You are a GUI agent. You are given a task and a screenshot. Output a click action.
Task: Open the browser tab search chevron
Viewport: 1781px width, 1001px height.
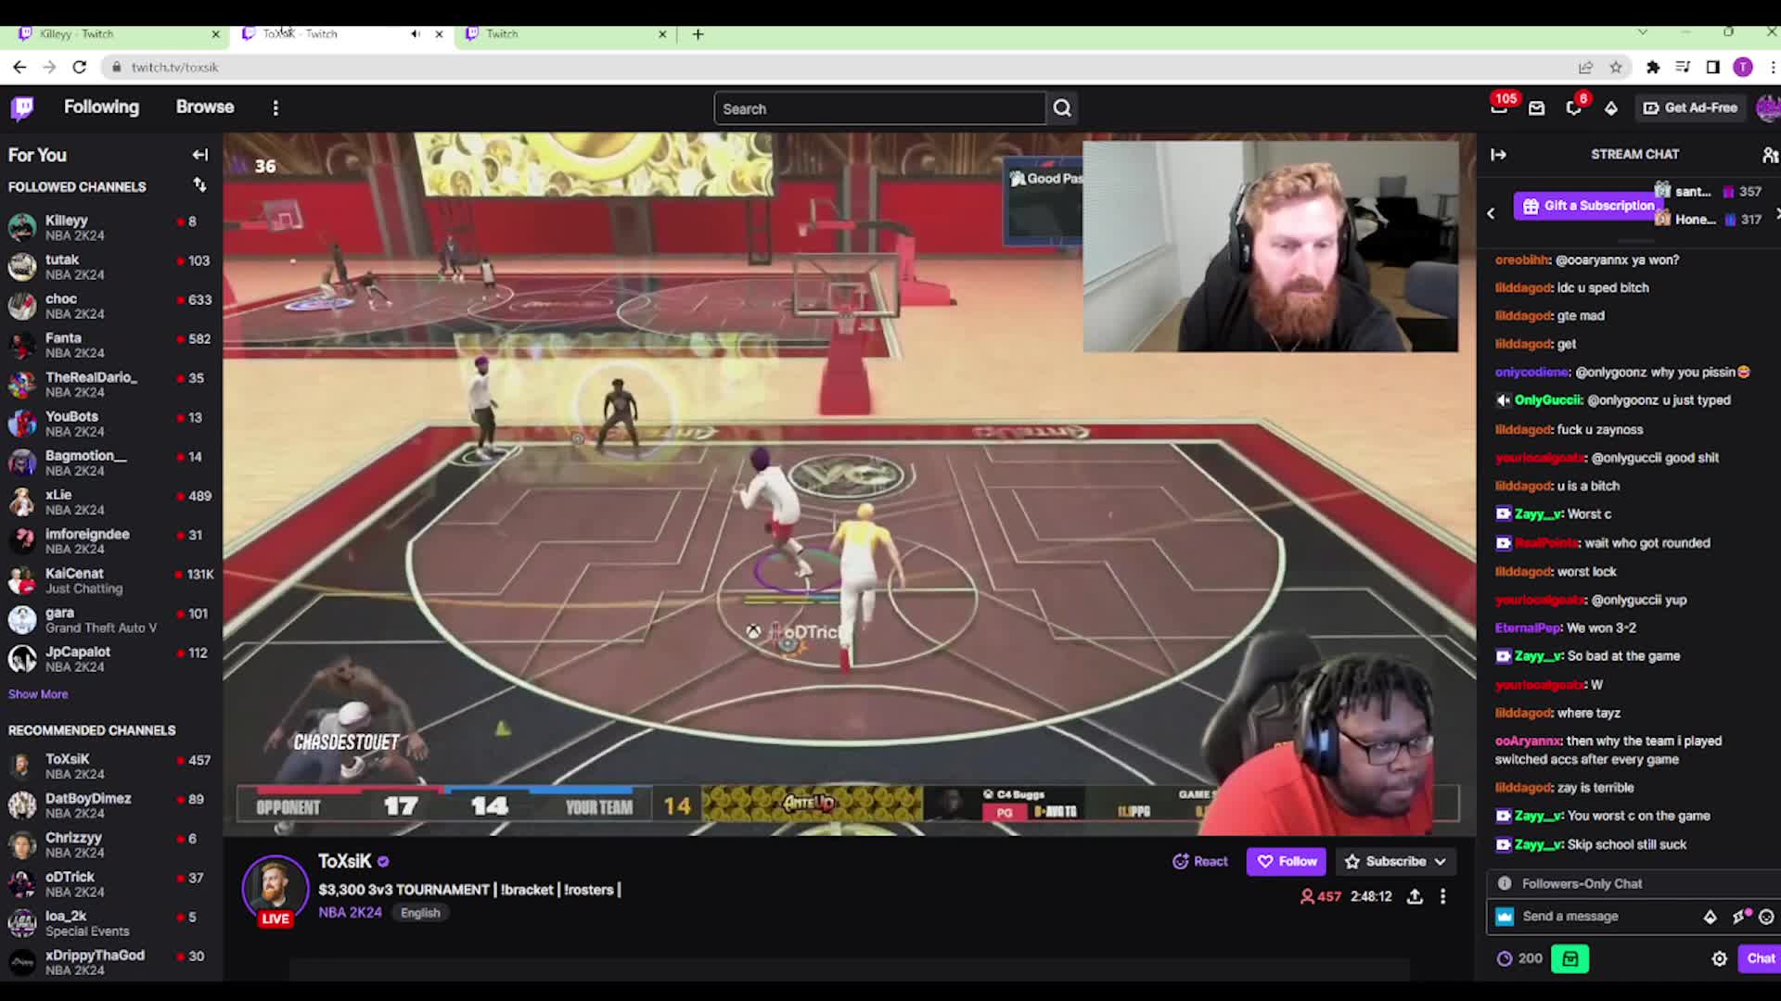pos(1642,32)
